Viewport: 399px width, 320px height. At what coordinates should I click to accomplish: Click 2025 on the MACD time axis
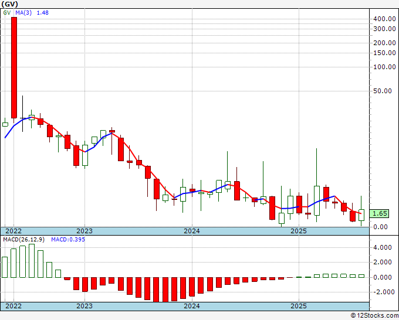click(299, 307)
